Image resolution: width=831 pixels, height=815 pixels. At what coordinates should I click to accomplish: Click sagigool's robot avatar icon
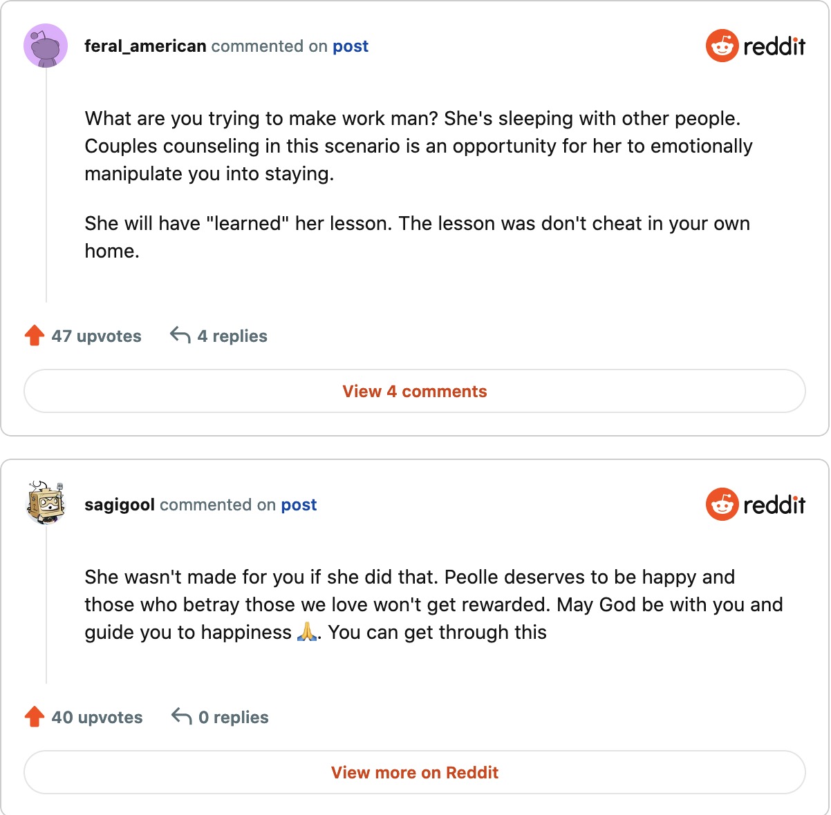[46, 504]
